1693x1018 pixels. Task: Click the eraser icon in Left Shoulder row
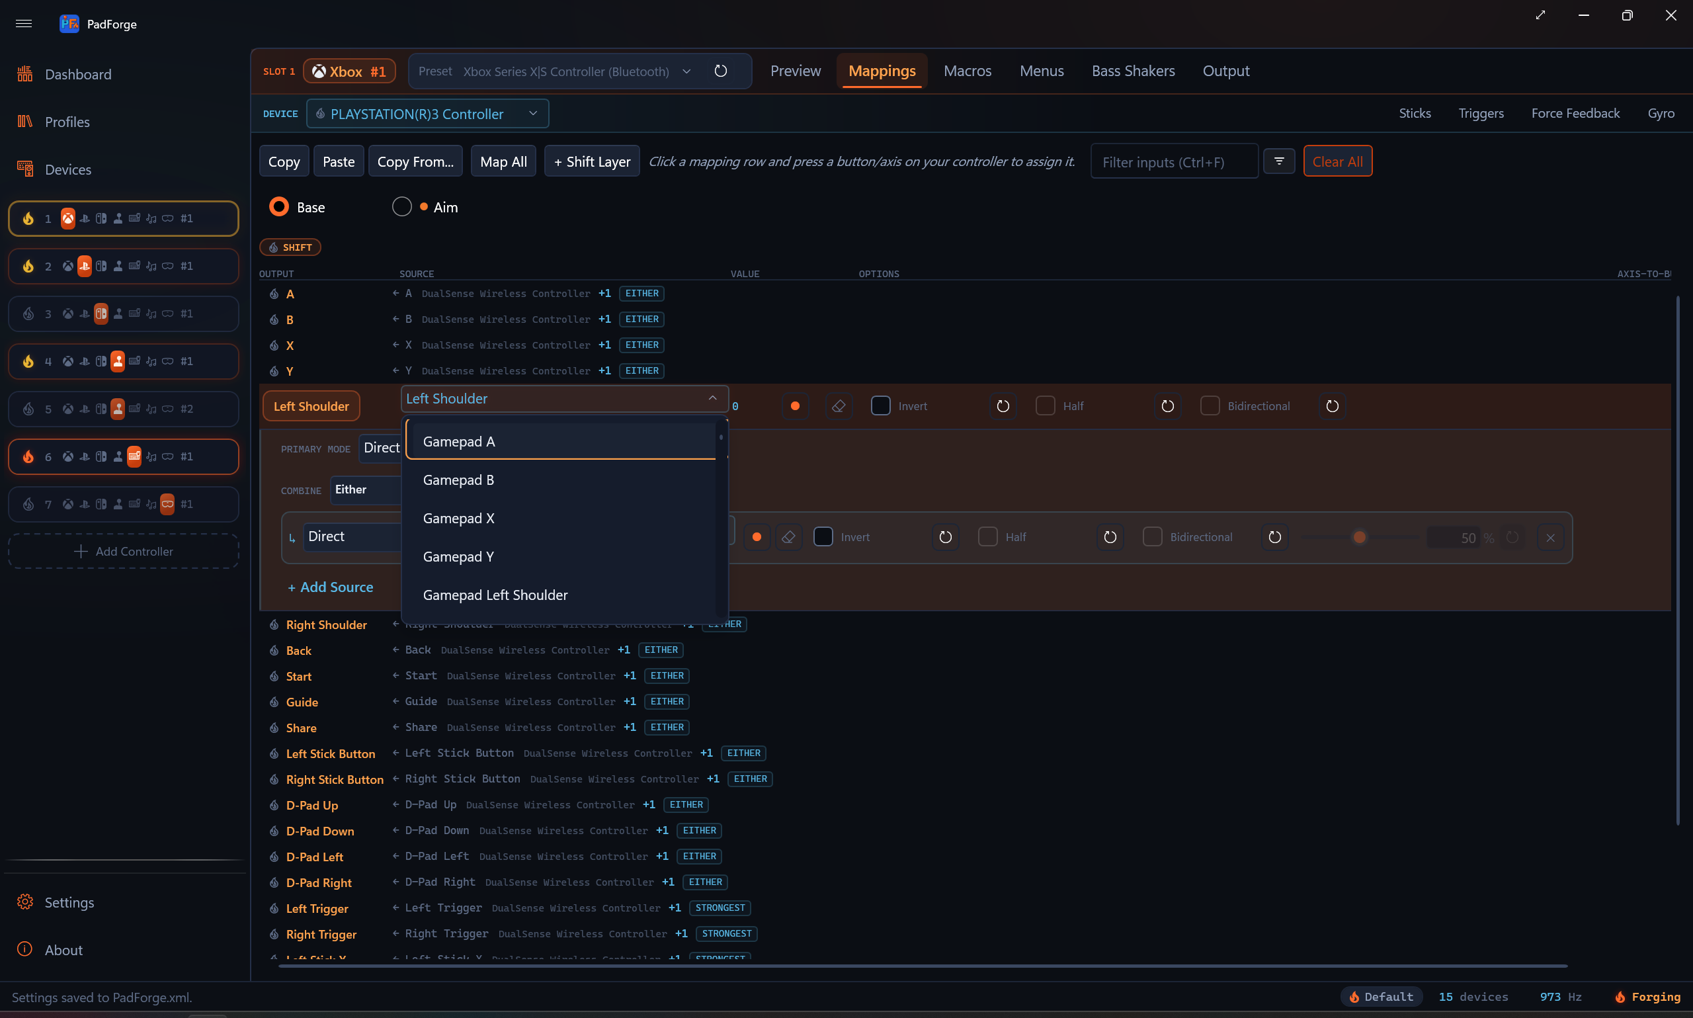point(839,406)
